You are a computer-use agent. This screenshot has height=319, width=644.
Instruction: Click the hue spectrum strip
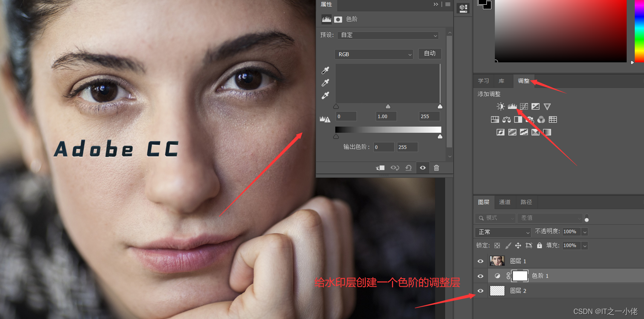[x=639, y=31]
